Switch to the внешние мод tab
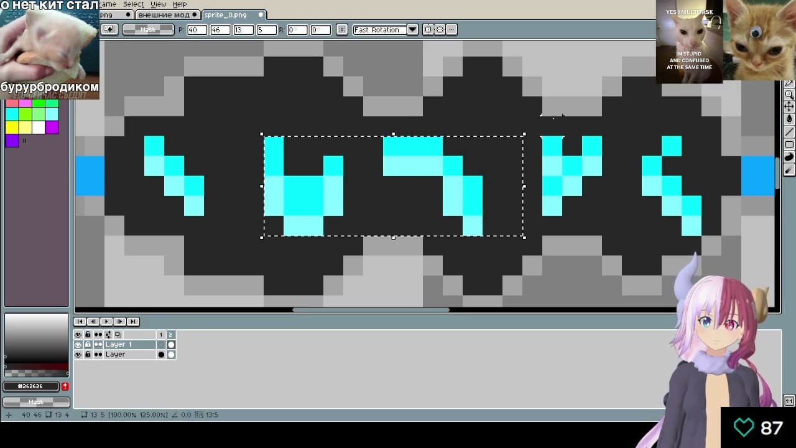Viewport: 796px width, 448px height. pyautogui.click(x=167, y=14)
